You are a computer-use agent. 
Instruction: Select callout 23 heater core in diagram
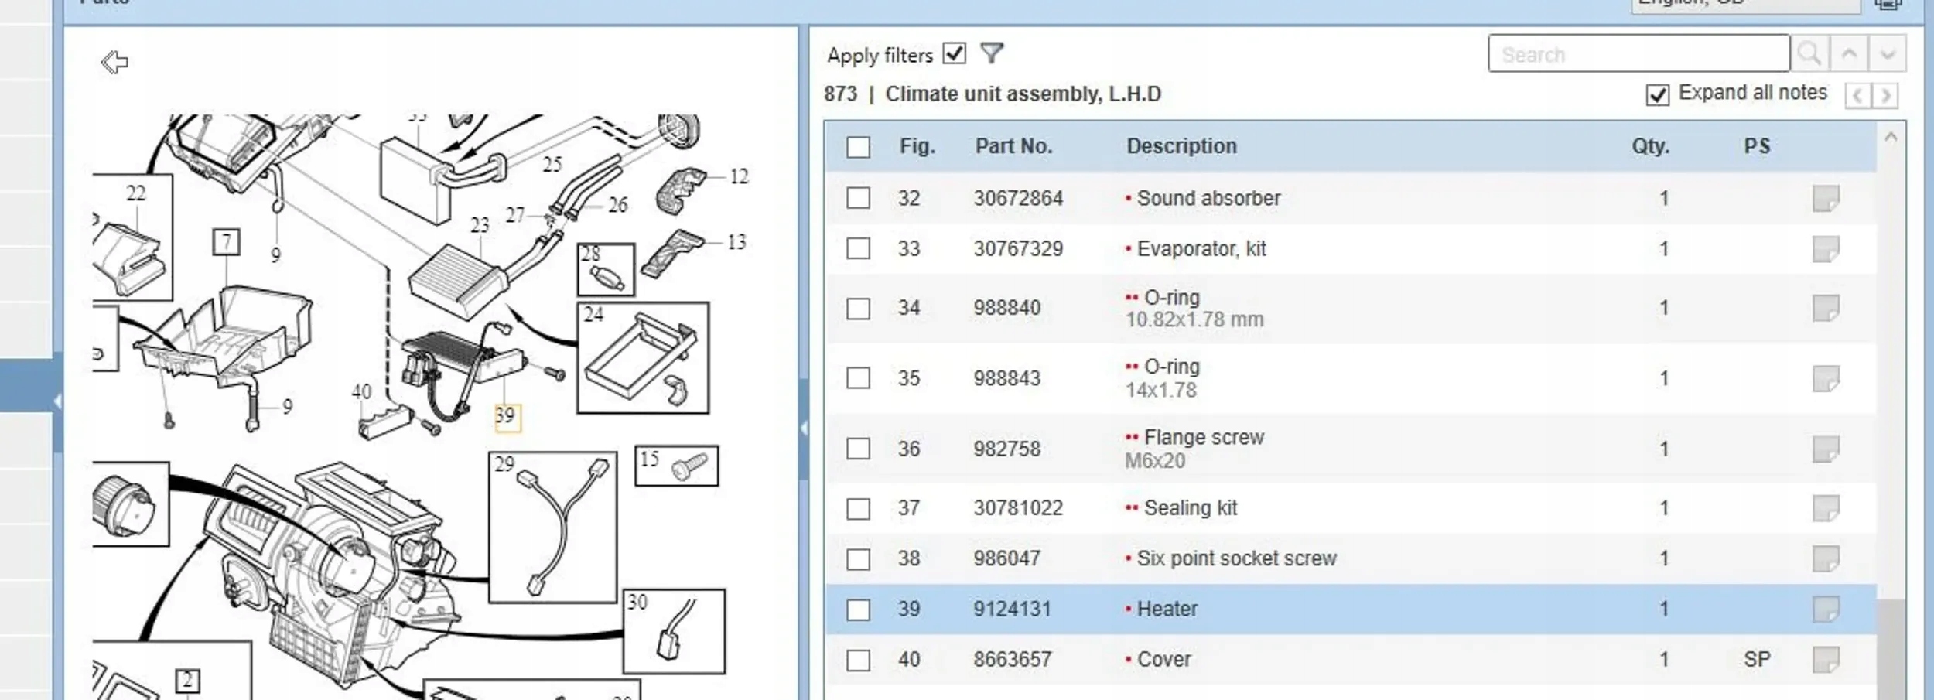[x=480, y=225]
